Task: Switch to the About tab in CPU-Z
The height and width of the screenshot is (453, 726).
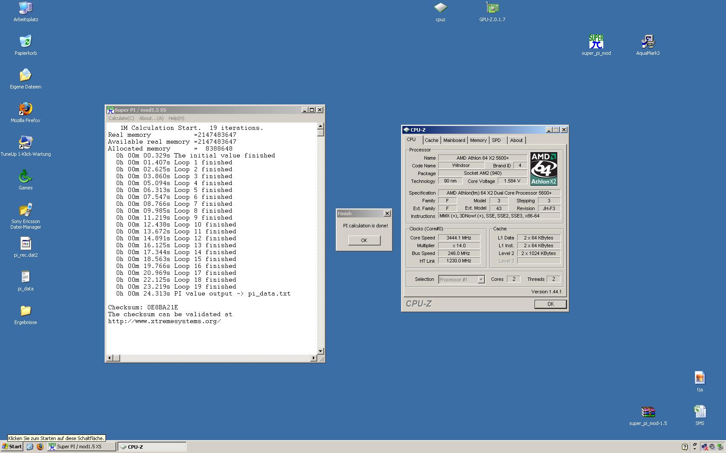Action: pos(516,140)
